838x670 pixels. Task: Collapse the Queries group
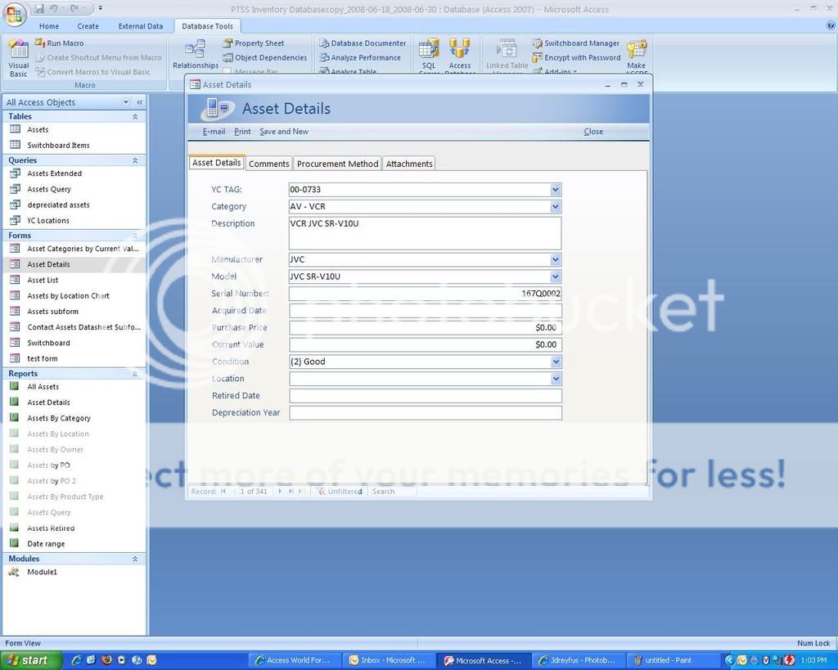pyautogui.click(x=135, y=160)
